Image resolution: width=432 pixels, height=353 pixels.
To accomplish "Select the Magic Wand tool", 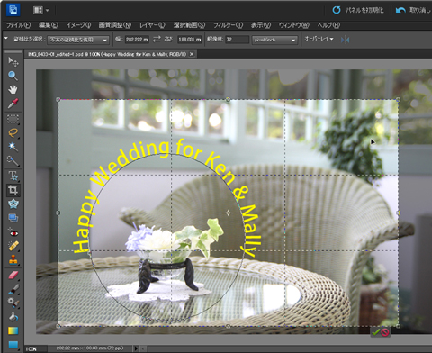I will [x=13, y=147].
